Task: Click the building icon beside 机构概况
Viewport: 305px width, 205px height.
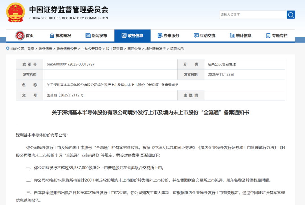Action: click(x=52, y=35)
